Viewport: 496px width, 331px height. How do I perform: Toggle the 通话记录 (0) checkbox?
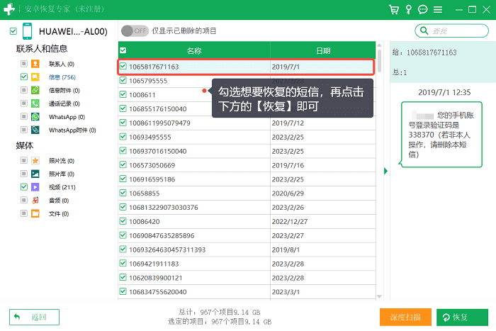(23, 103)
